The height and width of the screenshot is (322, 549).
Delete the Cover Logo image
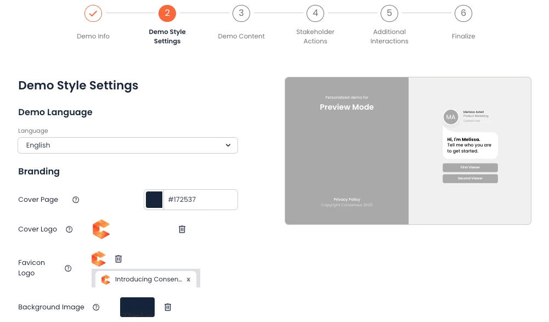click(x=182, y=229)
